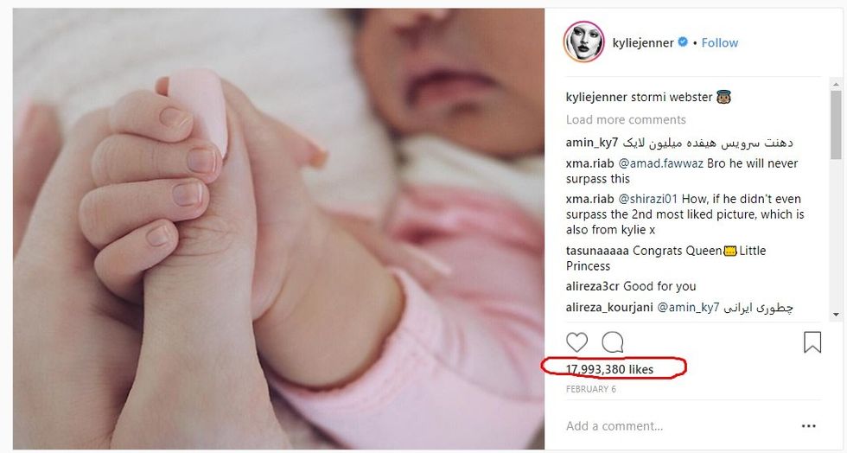The width and height of the screenshot is (847, 453).
Task: Click the February 6 post date
Action: pyautogui.click(x=591, y=389)
